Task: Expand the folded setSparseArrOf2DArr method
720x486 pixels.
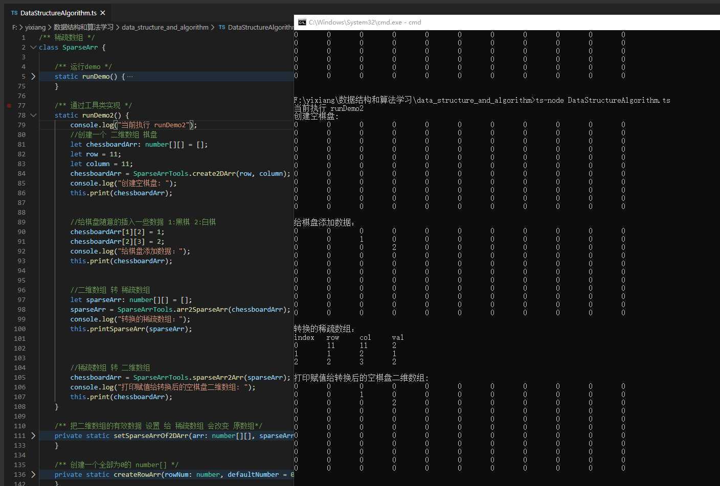Action: pyautogui.click(x=33, y=435)
